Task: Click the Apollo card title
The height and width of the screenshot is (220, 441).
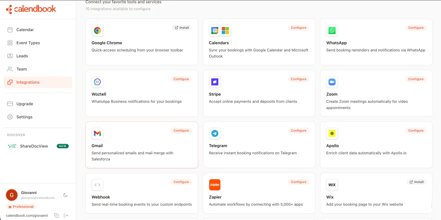Action: click(332, 146)
